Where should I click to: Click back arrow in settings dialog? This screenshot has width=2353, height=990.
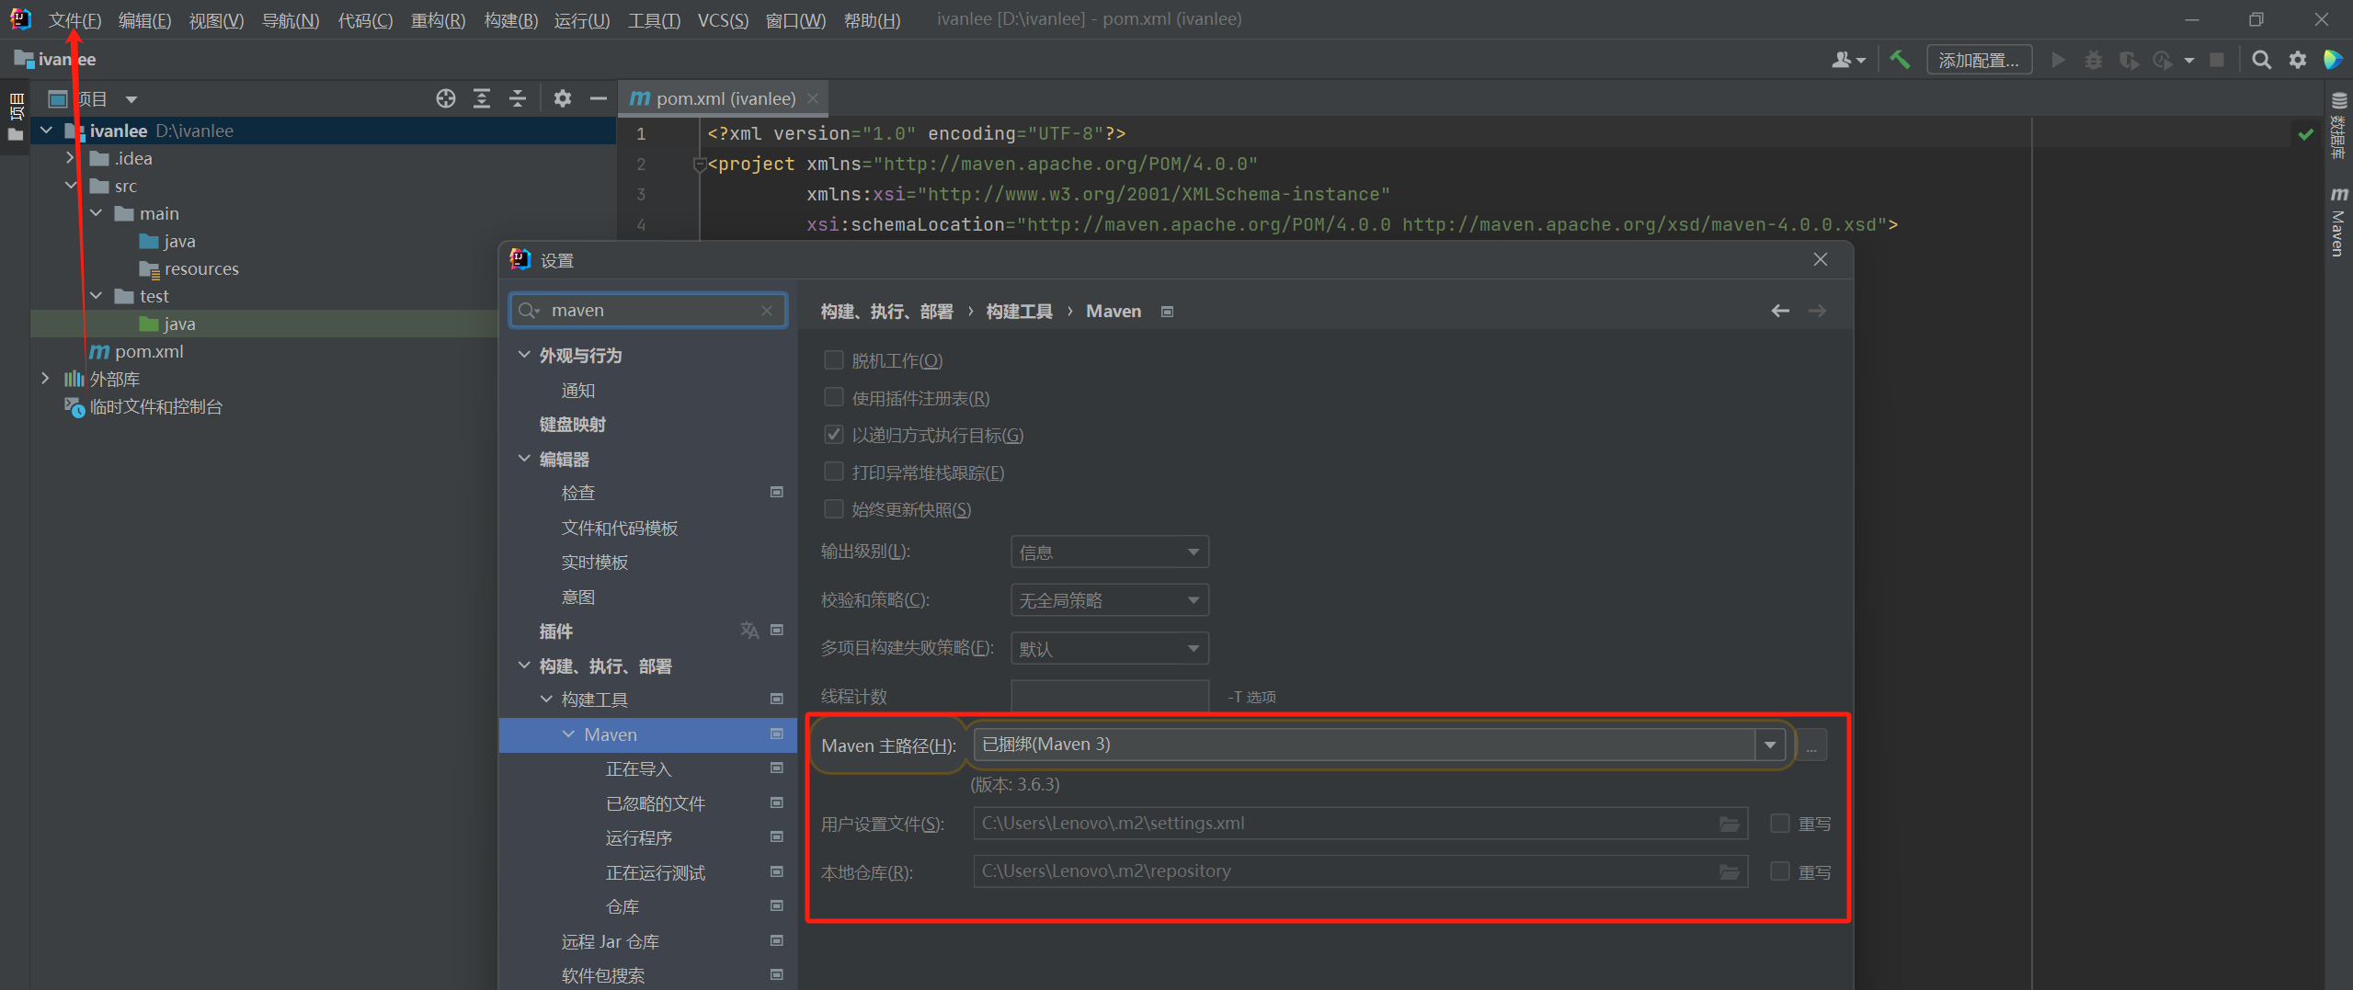point(1780,311)
